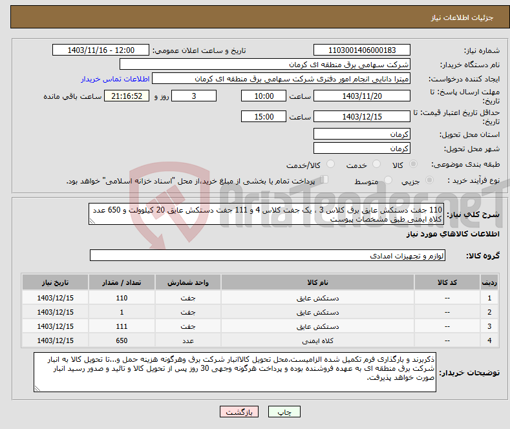Click the resize grip of the شرح کلی نیاز textarea
Image resolution: width=510 pixels, height=429 pixels.
tap(92, 221)
